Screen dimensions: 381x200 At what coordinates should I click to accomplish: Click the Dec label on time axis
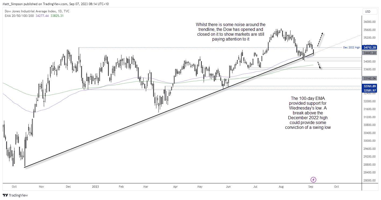click(x=68, y=187)
